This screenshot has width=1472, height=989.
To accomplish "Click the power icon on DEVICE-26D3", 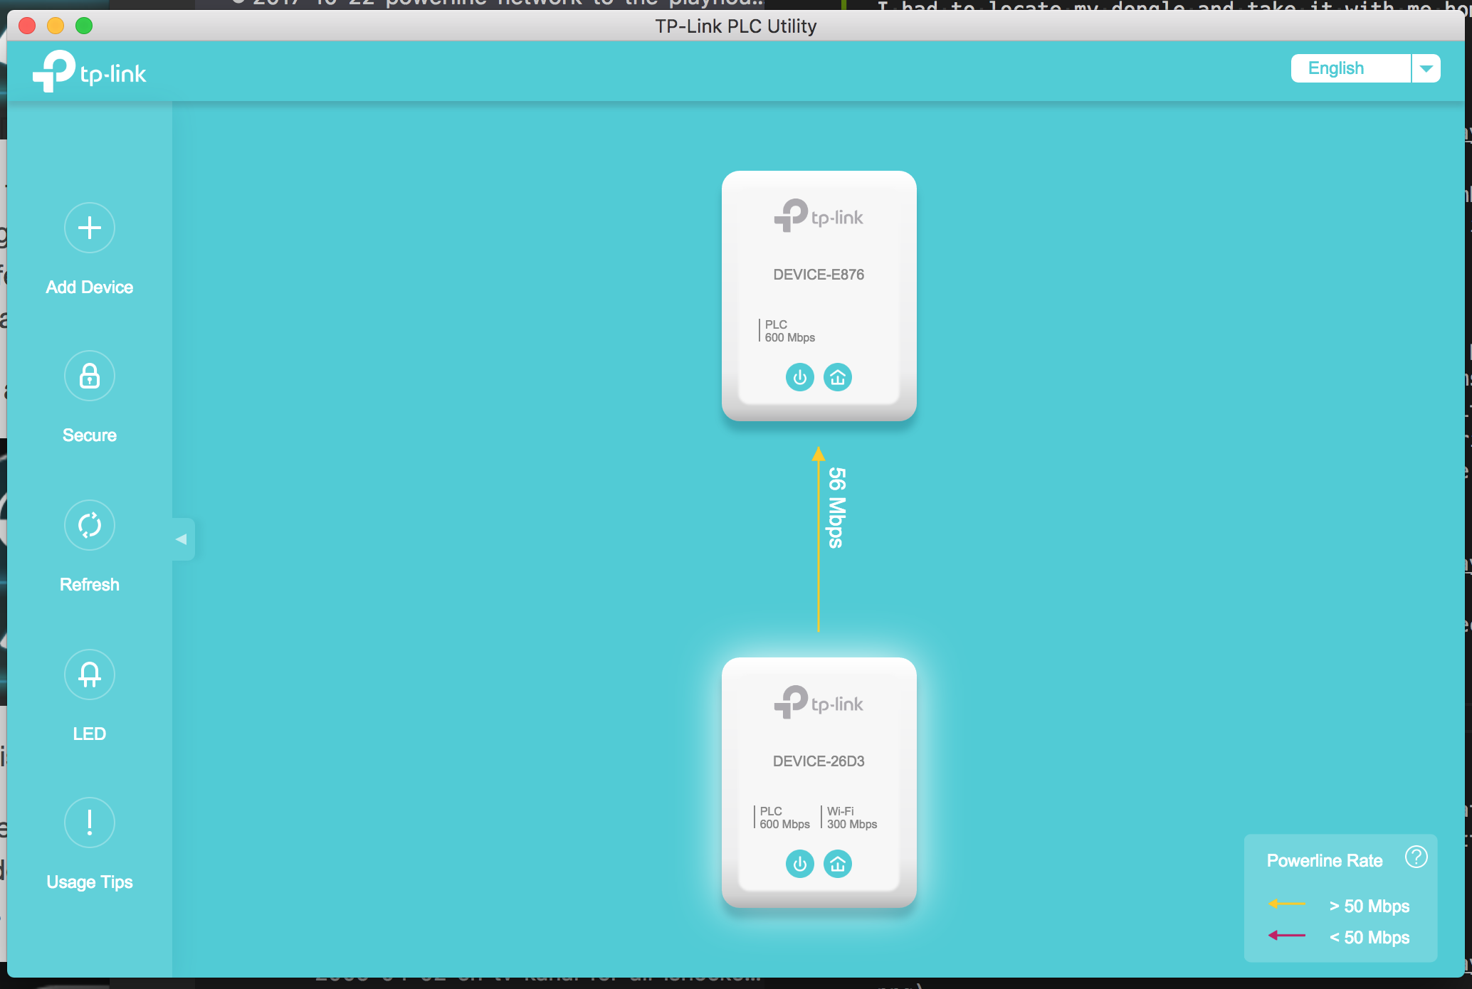I will pos(800,864).
